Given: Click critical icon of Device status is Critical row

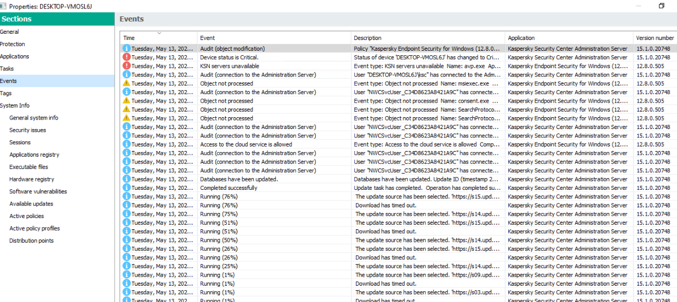Looking at the screenshot, I should (127, 57).
